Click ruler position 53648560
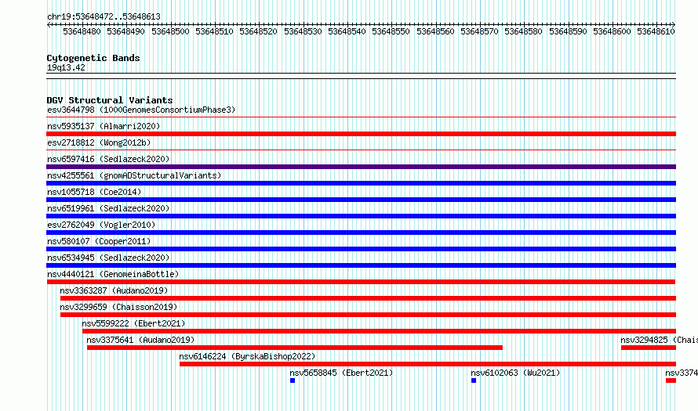Image resolution: width=698 pixels, height=411 pixels. (435, 31)
